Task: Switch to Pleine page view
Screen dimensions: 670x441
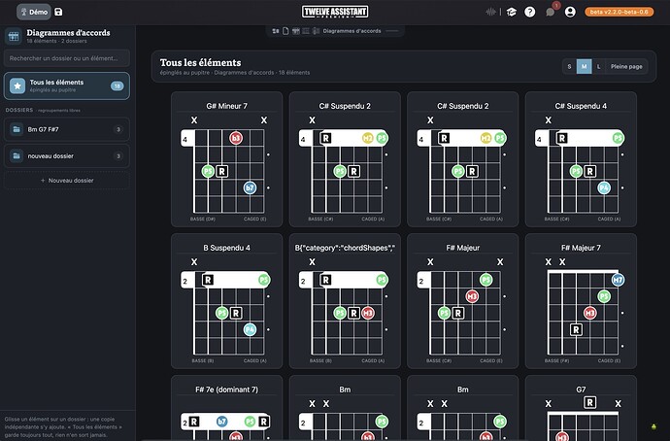Action: [x=626, y=67]
